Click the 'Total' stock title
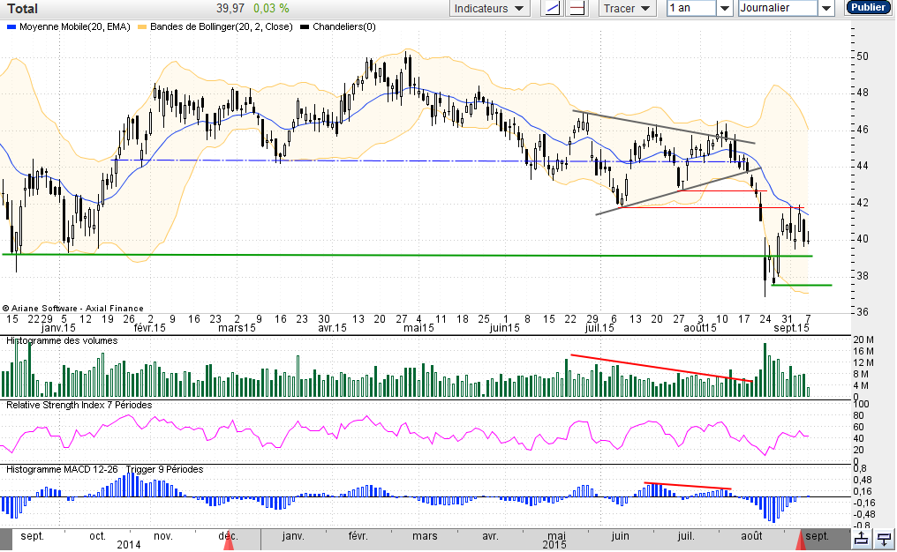 22,9
